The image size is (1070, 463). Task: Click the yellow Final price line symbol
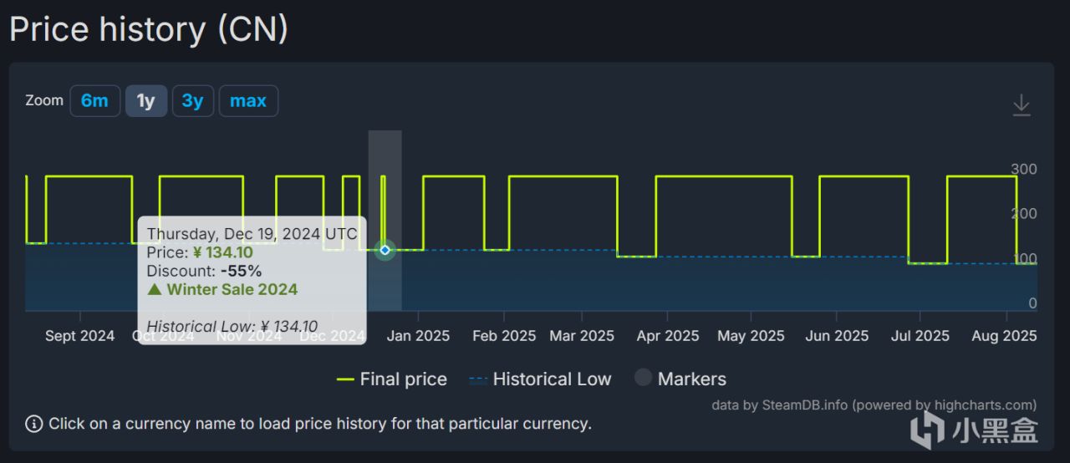point(345,379)
